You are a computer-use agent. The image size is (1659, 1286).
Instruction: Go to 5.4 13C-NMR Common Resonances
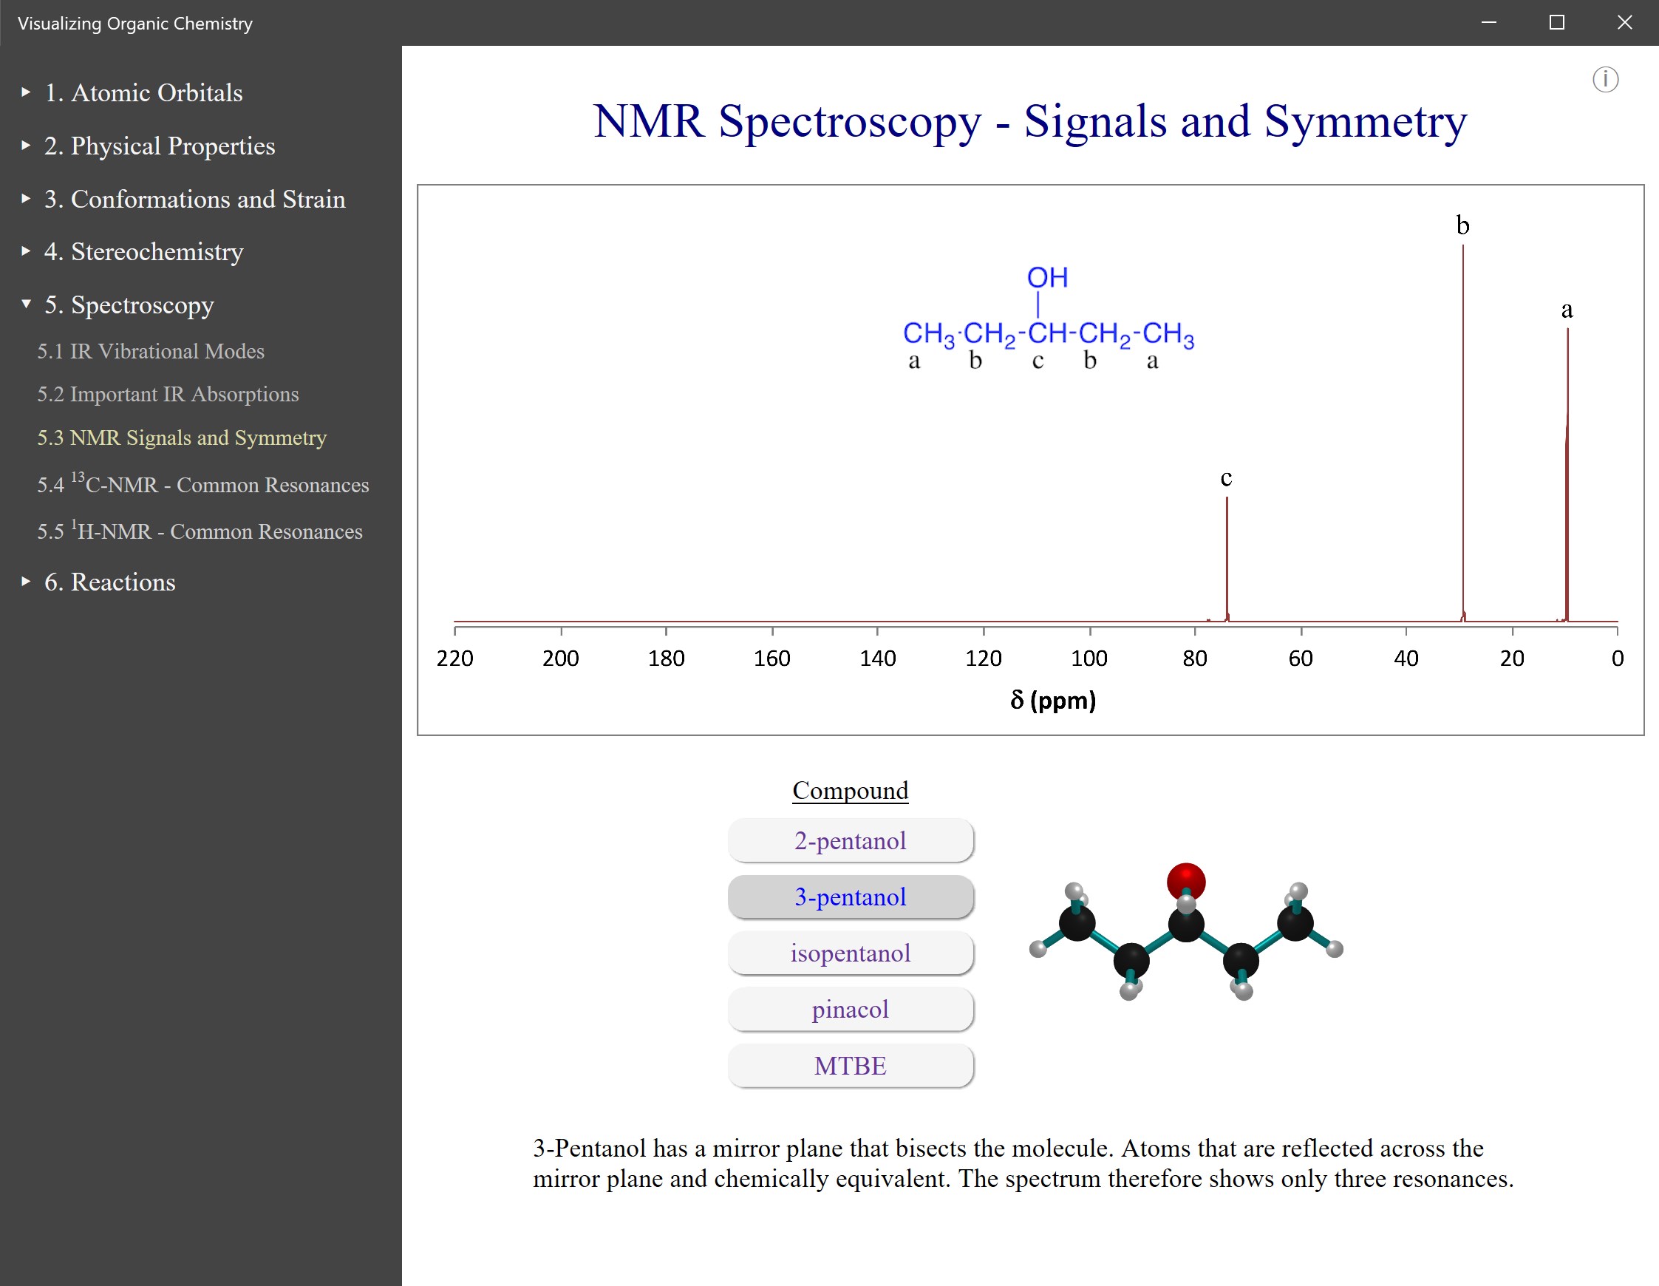pyautogui.click(x=202, y=484)
